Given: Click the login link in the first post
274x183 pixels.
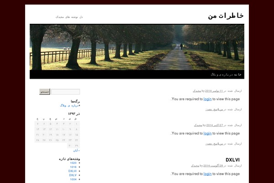Looking at the screenshot, I should click(207, 99).
